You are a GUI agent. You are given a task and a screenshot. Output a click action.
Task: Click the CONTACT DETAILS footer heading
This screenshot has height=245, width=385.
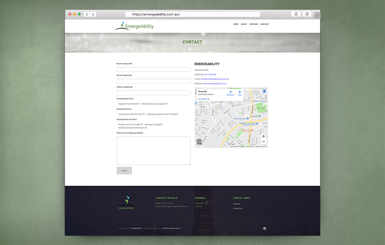point(166,198)
